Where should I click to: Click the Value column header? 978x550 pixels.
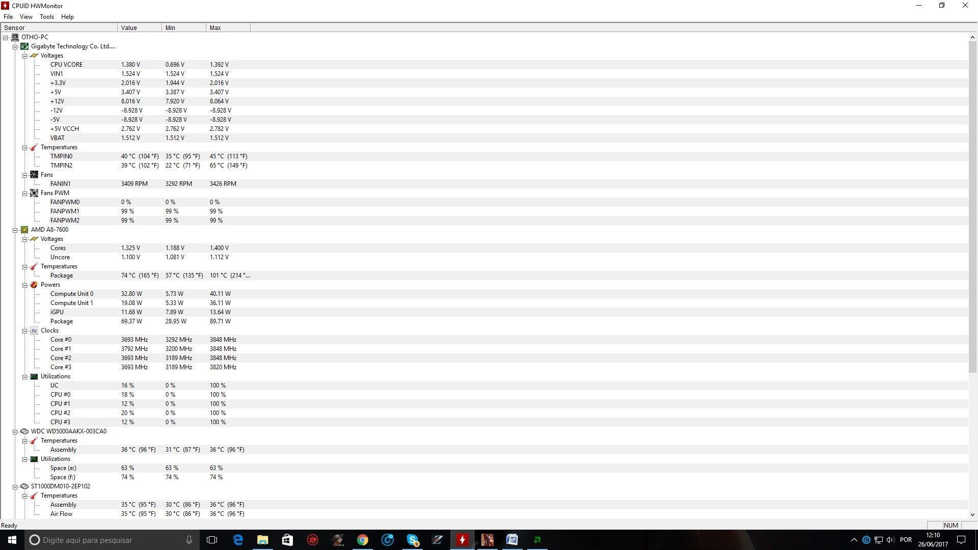click(140, 28)
